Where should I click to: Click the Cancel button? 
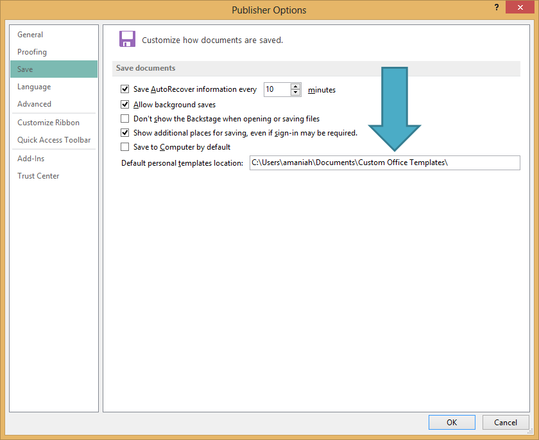pos(505,422)
